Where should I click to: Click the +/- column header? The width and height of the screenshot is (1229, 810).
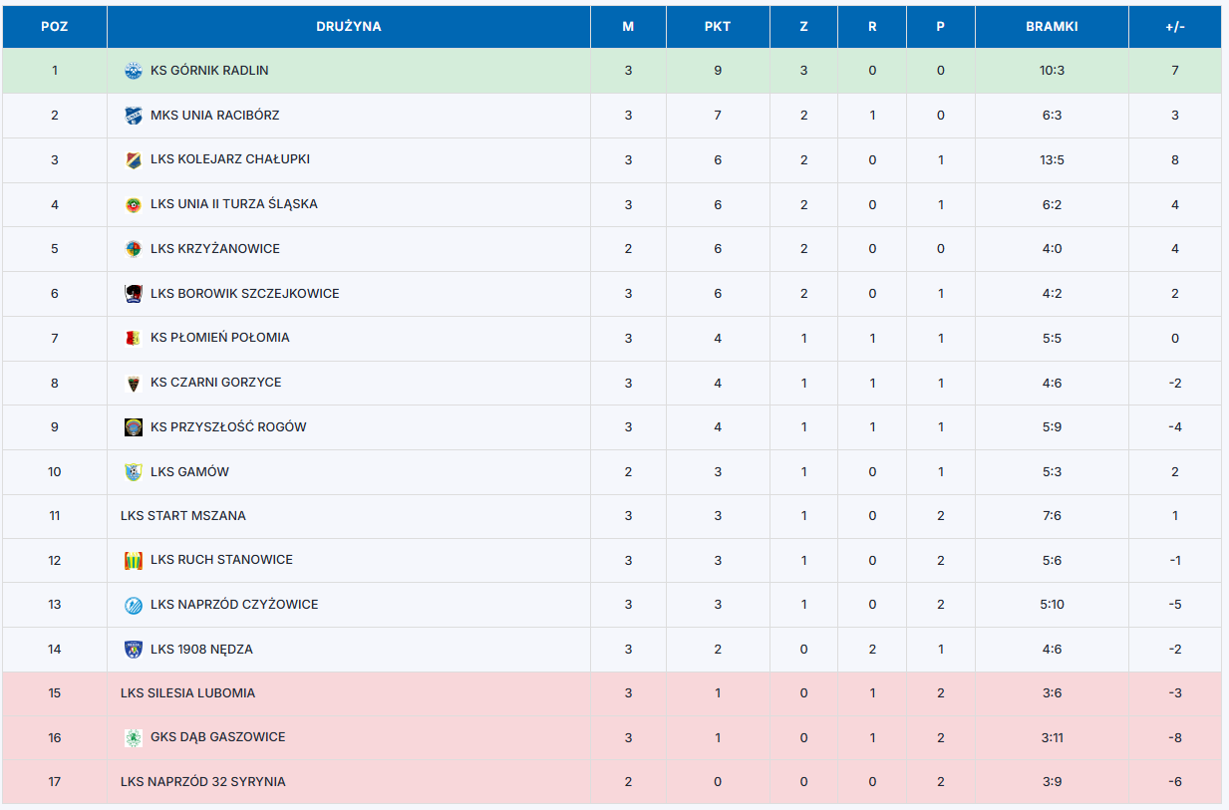click(1175, 27)
